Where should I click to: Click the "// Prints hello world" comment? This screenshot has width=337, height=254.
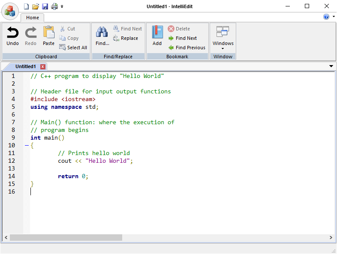[x=94, y=153]
